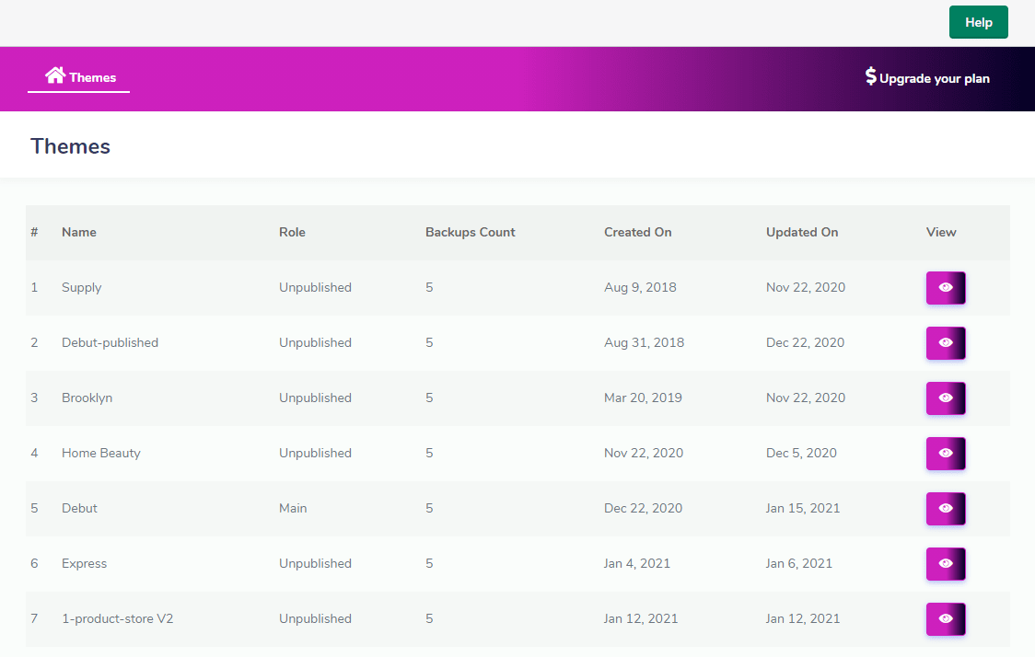This screenshot has height=657, width=1035.
Task: View the Brooklyn theme via eye icon
Action: 946,398
